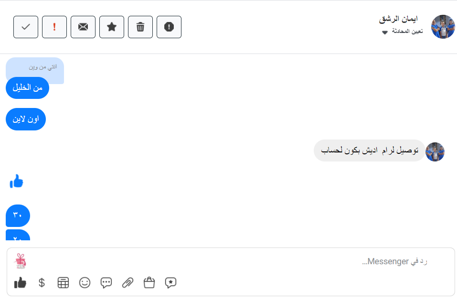The height and width of the screenshot is (301, 457).
Task: Click contact name ايمان الرشق
Action: (398, 19)
